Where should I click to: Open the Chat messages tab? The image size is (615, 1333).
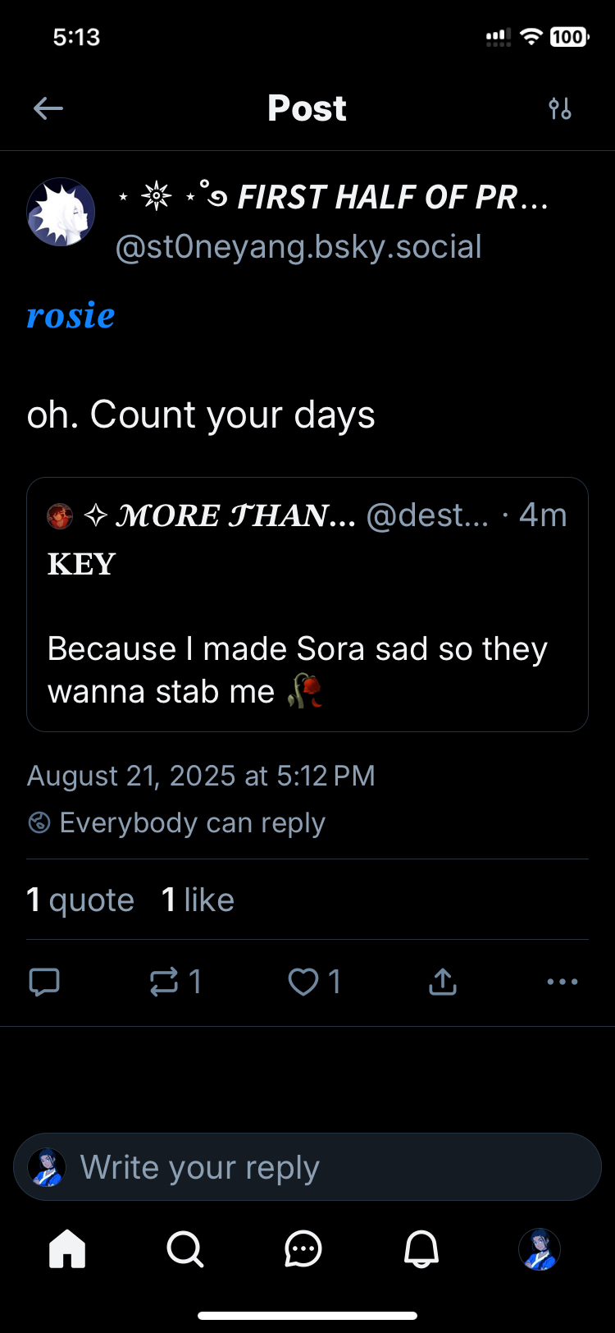click(303, 1249)
